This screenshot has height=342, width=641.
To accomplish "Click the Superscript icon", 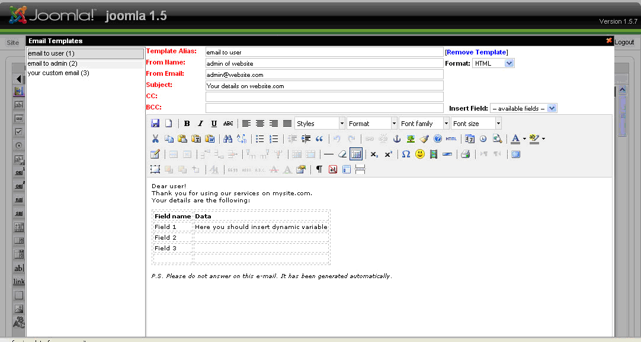I will (388, 154).
